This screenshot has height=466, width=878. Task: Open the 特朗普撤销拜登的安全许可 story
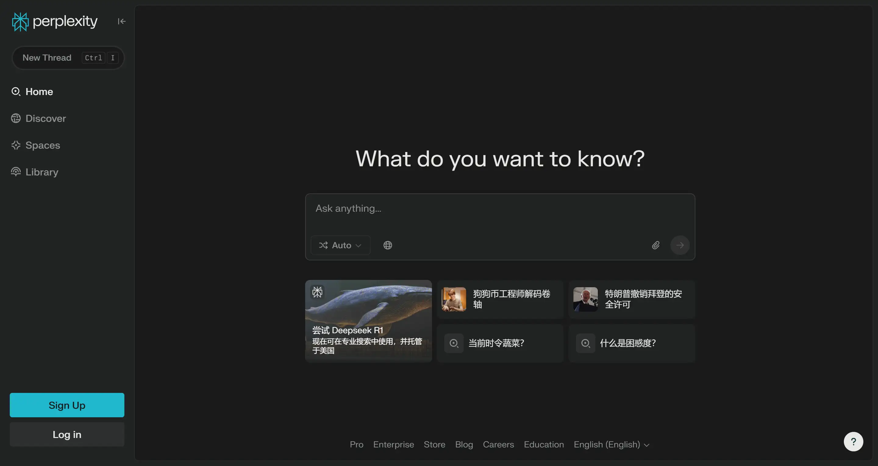click(631, 299)
